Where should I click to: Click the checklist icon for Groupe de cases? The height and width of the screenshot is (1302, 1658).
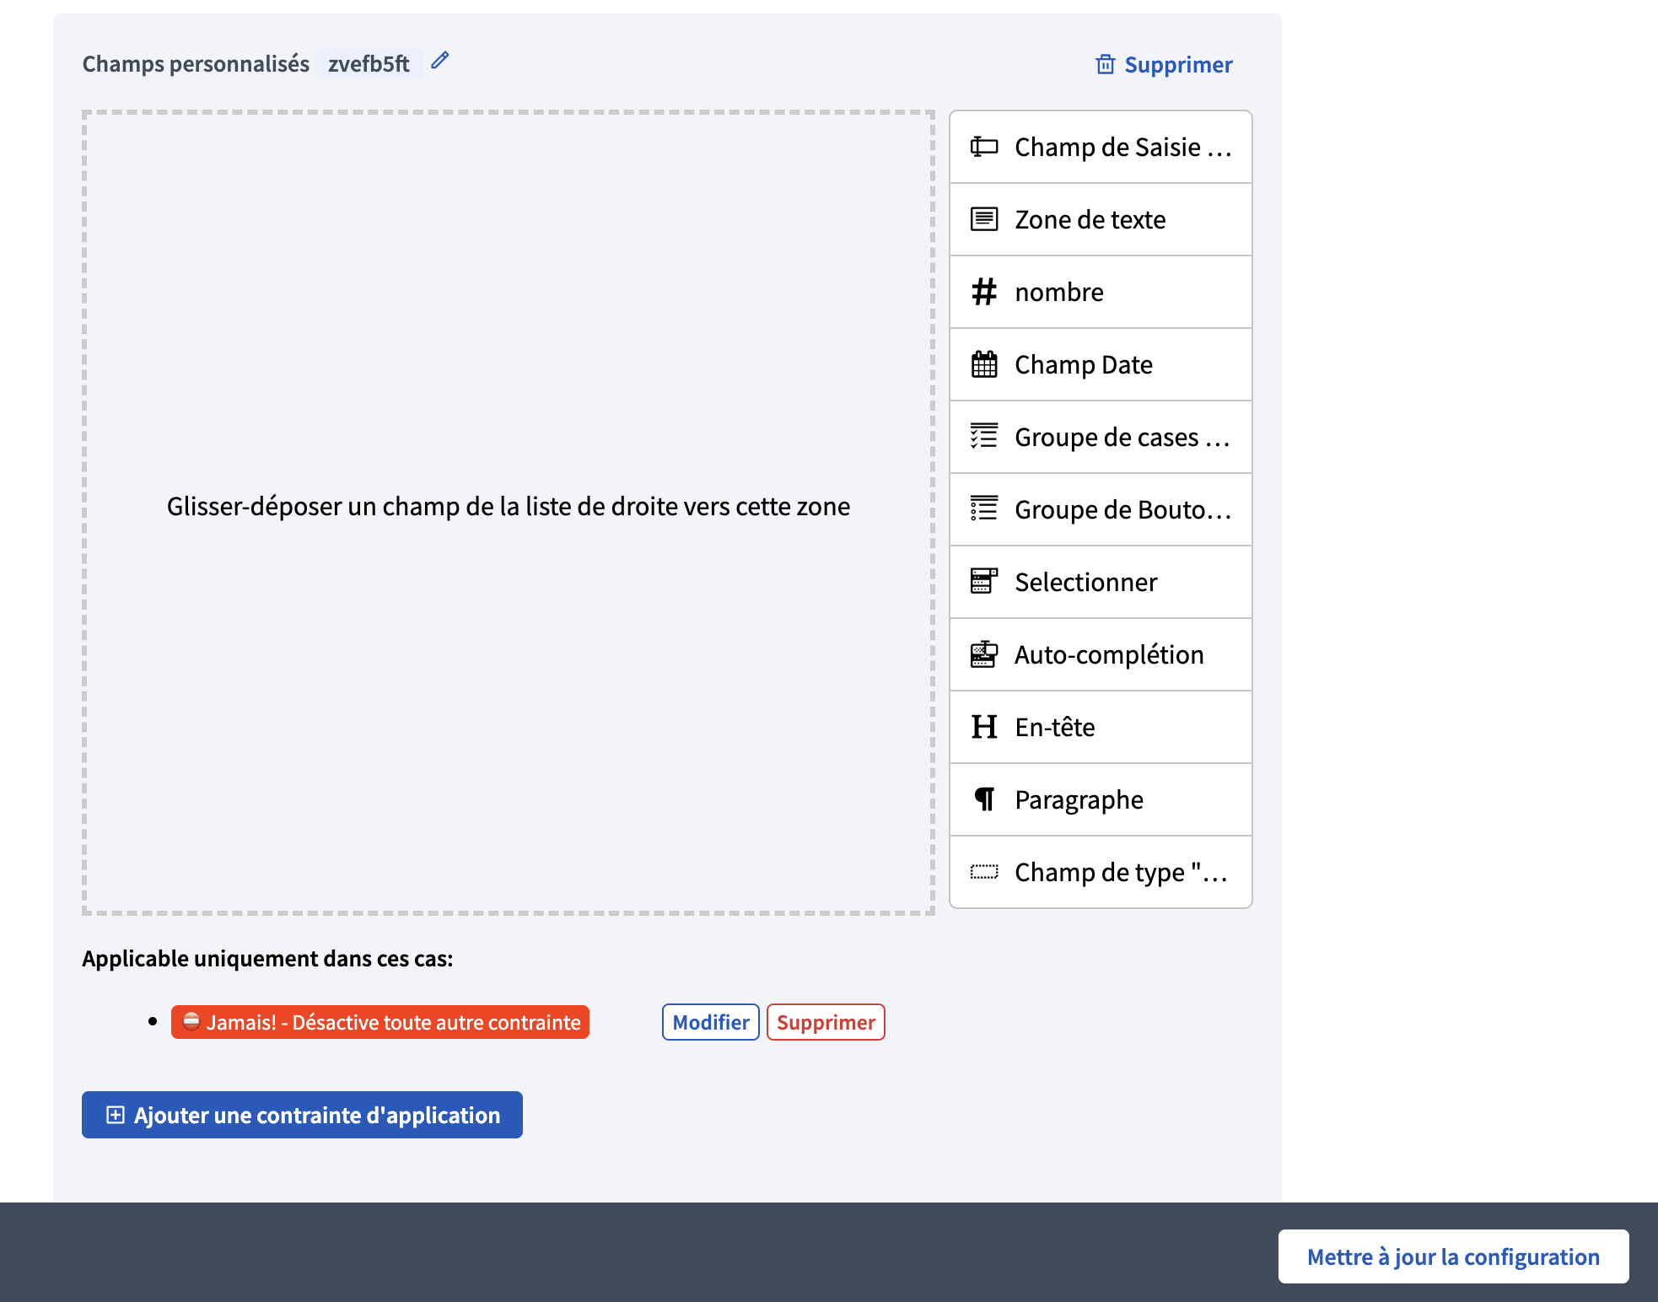pyautogui.click(x=983, y=437)
